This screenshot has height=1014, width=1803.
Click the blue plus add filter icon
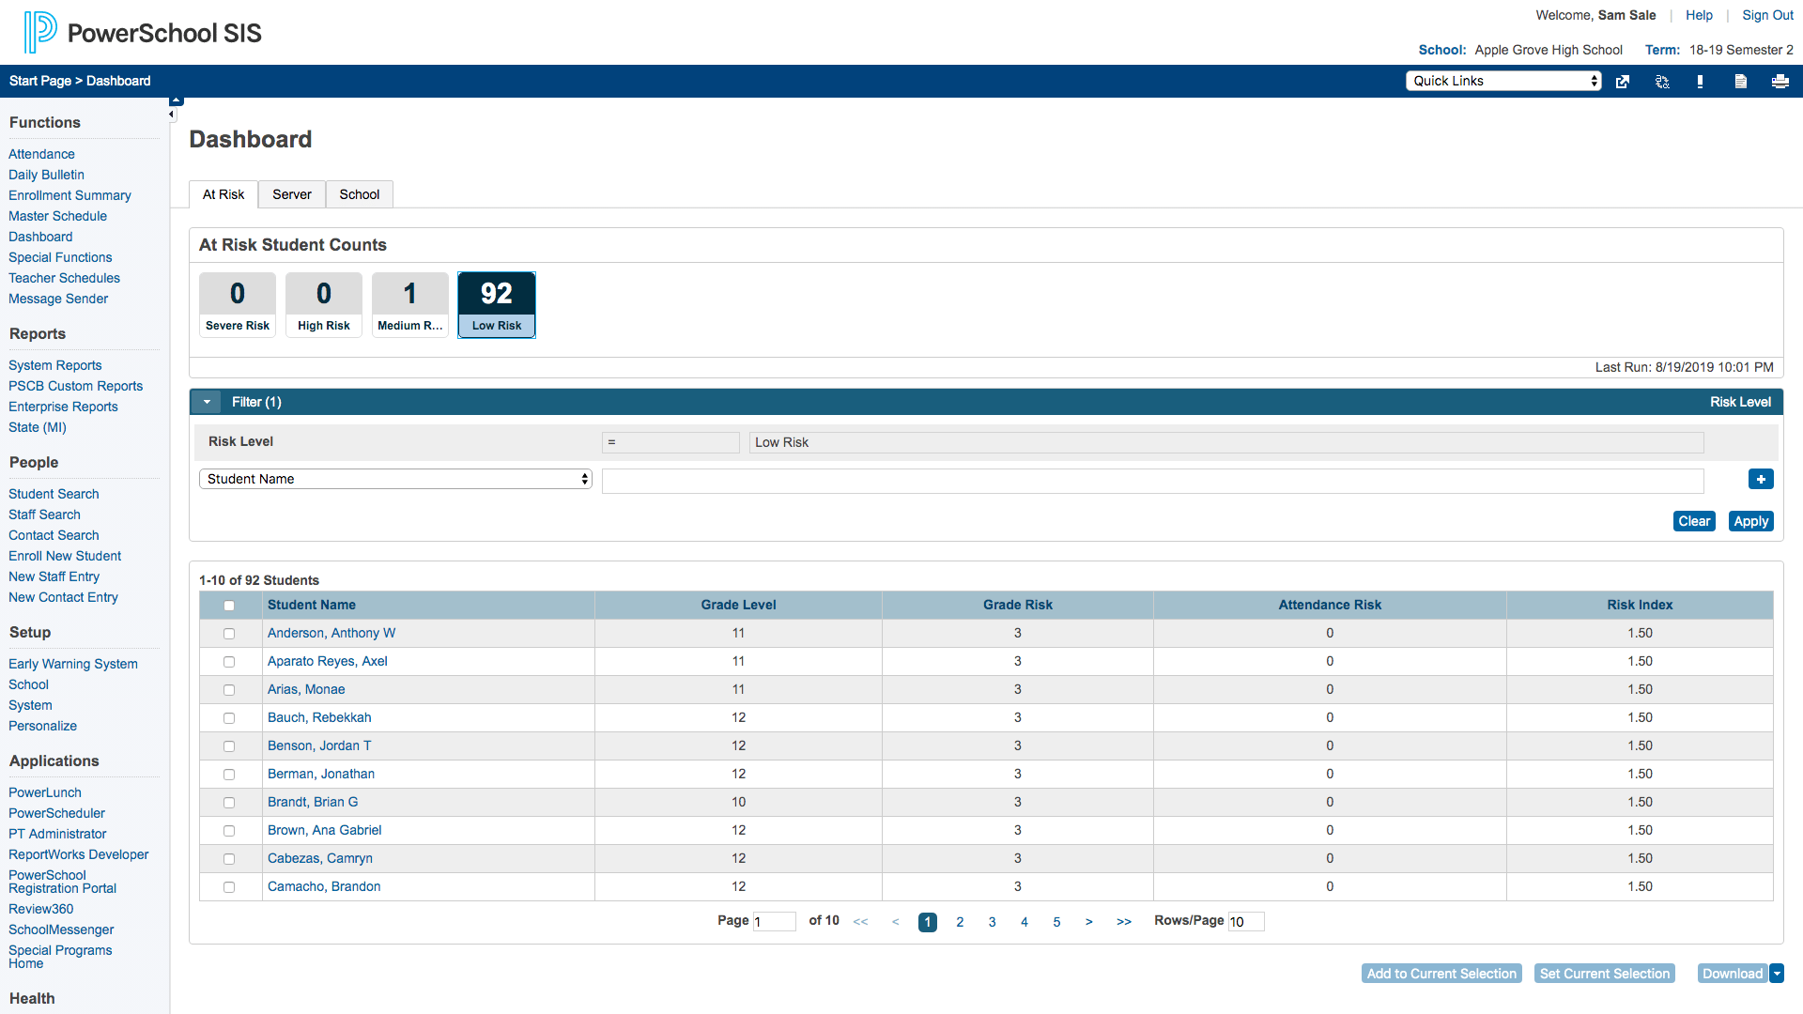1761,479
